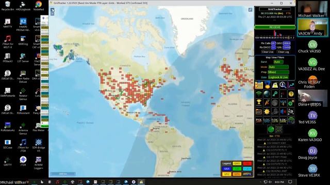330x185 pixels.
Task: Toggle the map fullscreen icon at top right
Action: pyautogui.click(x=250, y=10)
